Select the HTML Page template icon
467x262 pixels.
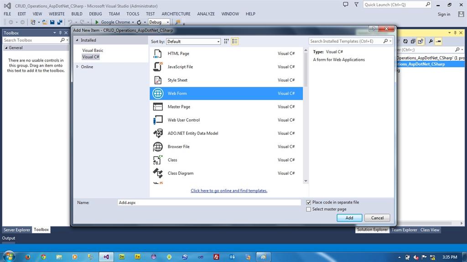pos(157,54)
